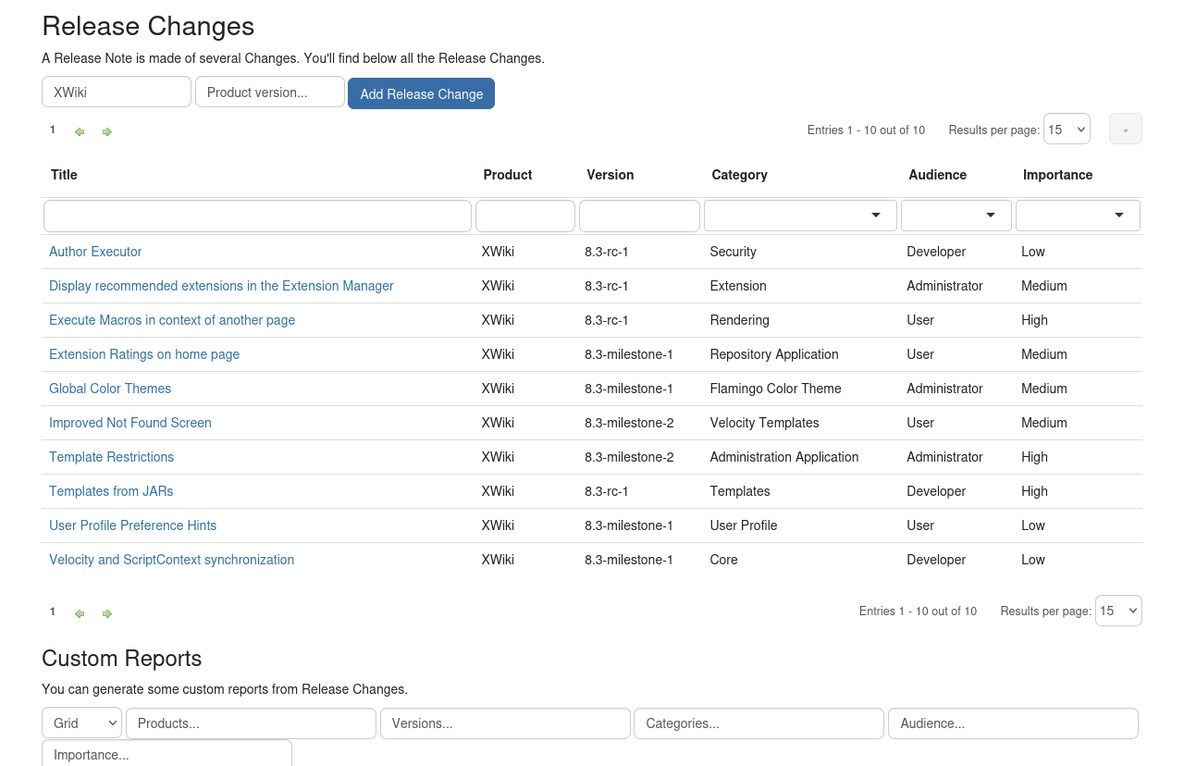1184x766 pixels.
Task: Open the Category filter dropdown
Action: click(x=800, y=216)
